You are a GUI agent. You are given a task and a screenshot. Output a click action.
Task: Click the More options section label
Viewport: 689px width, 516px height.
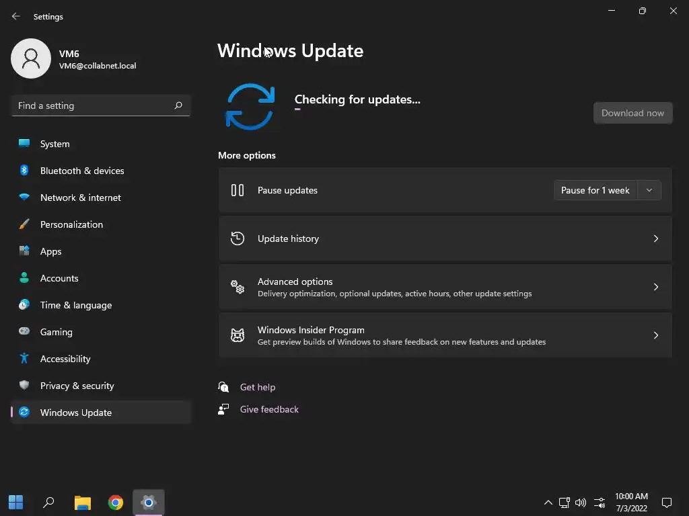click(247, 155)
